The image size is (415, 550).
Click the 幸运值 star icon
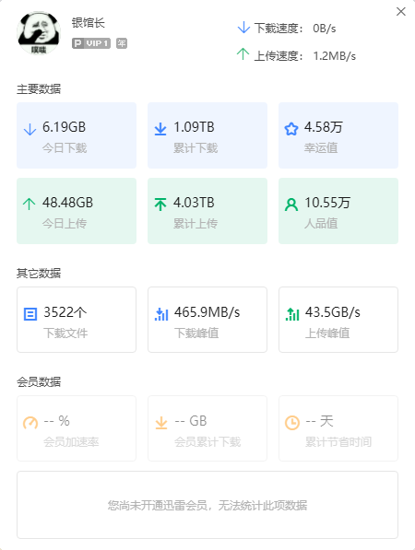point(291,129)
